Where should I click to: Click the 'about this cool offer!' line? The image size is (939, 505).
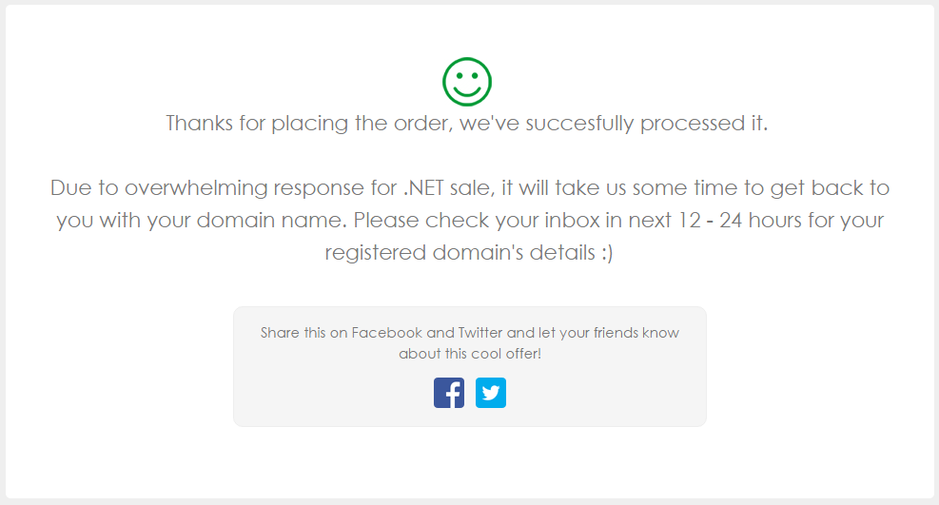click(x=470, y=354)
